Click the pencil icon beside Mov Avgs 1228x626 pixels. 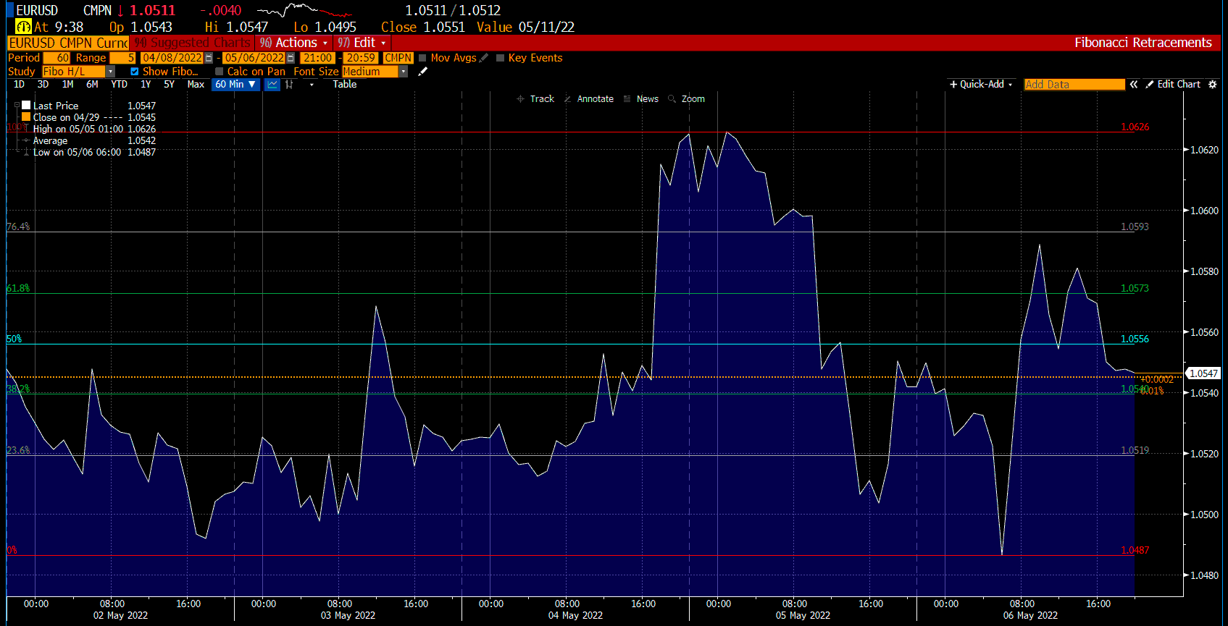tap(484, 58)
